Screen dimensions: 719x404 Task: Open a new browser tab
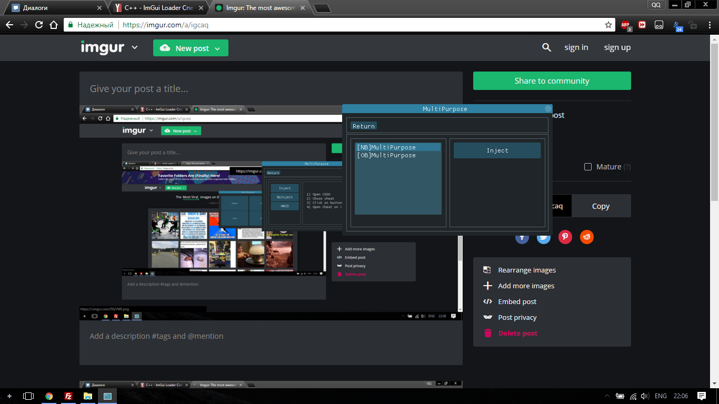tap(322, 8)
